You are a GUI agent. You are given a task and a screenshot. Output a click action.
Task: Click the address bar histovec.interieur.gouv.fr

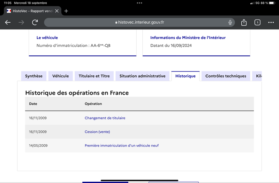[x=139, y=22]
